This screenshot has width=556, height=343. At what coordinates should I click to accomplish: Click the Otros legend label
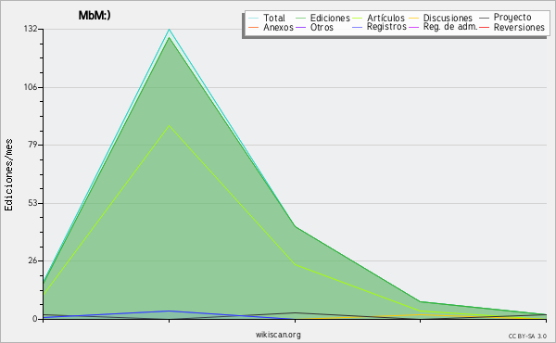(322, 27)
